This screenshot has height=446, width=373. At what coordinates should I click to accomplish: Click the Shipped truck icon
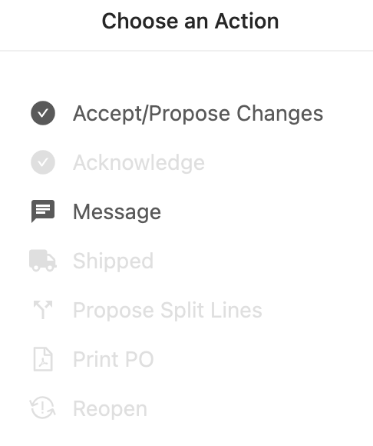tap(43, 261)
